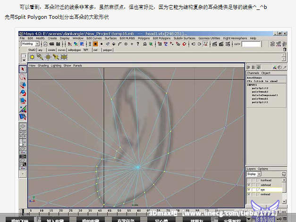Click the last-used tool icon in toolbox
Viewport: 296px width, 222px height.
tap(23, 116)
